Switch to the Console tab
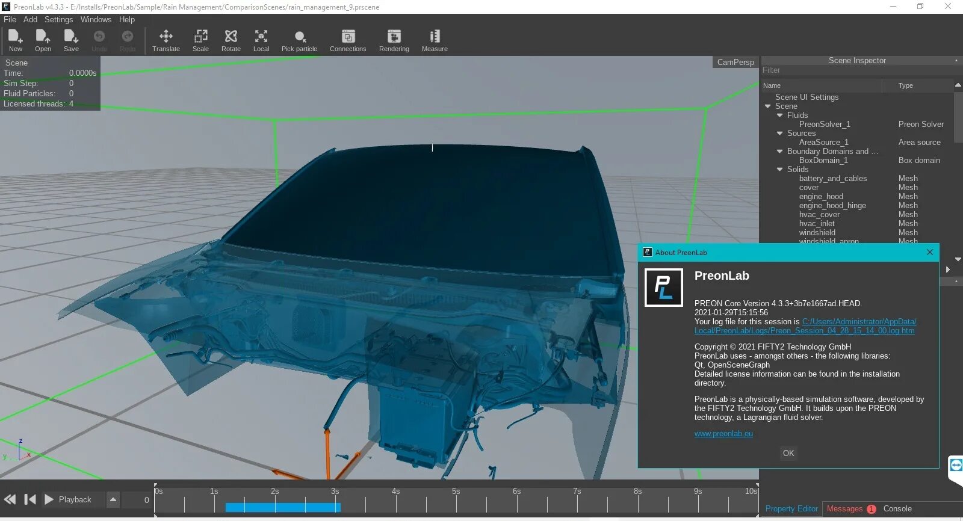963x521 pixels. pos(897,509)
